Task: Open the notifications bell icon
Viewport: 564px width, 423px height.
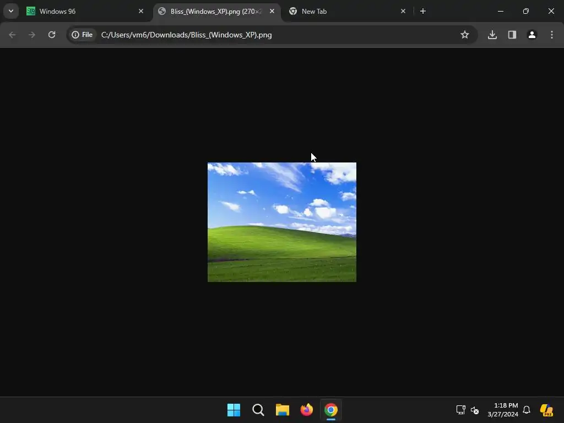Action: pyautogui.click(x=527, y=410)
